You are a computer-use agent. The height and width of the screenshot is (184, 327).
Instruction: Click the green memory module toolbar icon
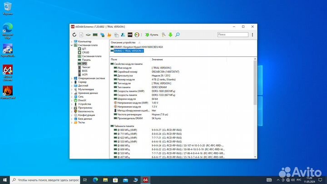[x=95, y=35]
